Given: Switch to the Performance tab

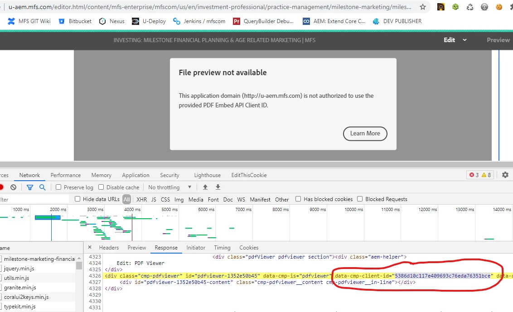Looking at the screenshot, I should [65, 175].
